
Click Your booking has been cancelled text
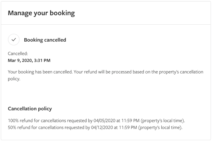click(x=40, y=72)
